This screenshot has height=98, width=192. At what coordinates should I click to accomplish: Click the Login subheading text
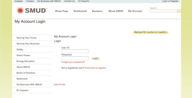[57, 41]
